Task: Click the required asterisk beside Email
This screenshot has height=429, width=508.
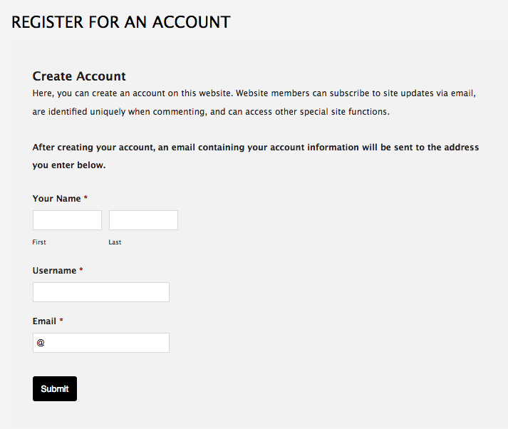Action: pyautogui.click(x=61, y=321)
